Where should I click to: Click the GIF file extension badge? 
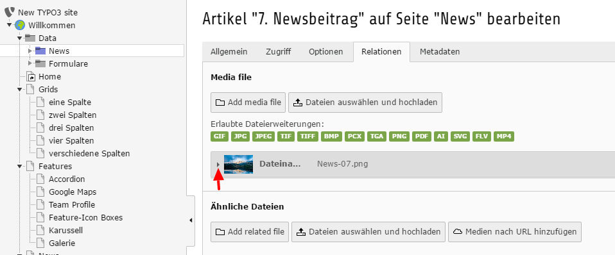[x=220, y=136]
